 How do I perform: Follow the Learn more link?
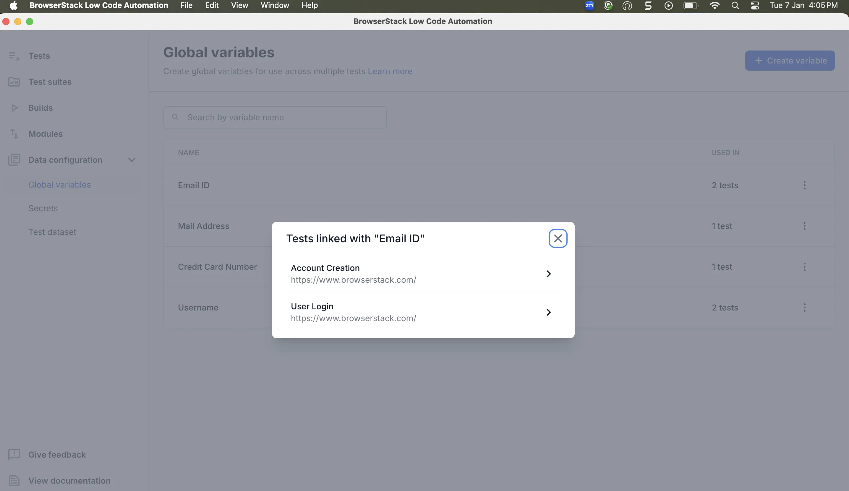coord(390,71)
